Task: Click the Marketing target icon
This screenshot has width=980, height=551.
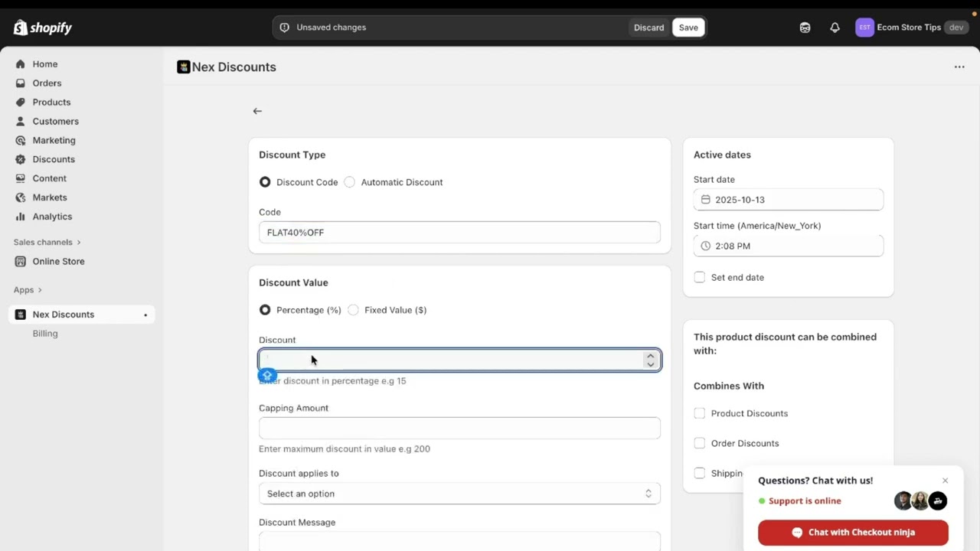Action: pos(21,141)
